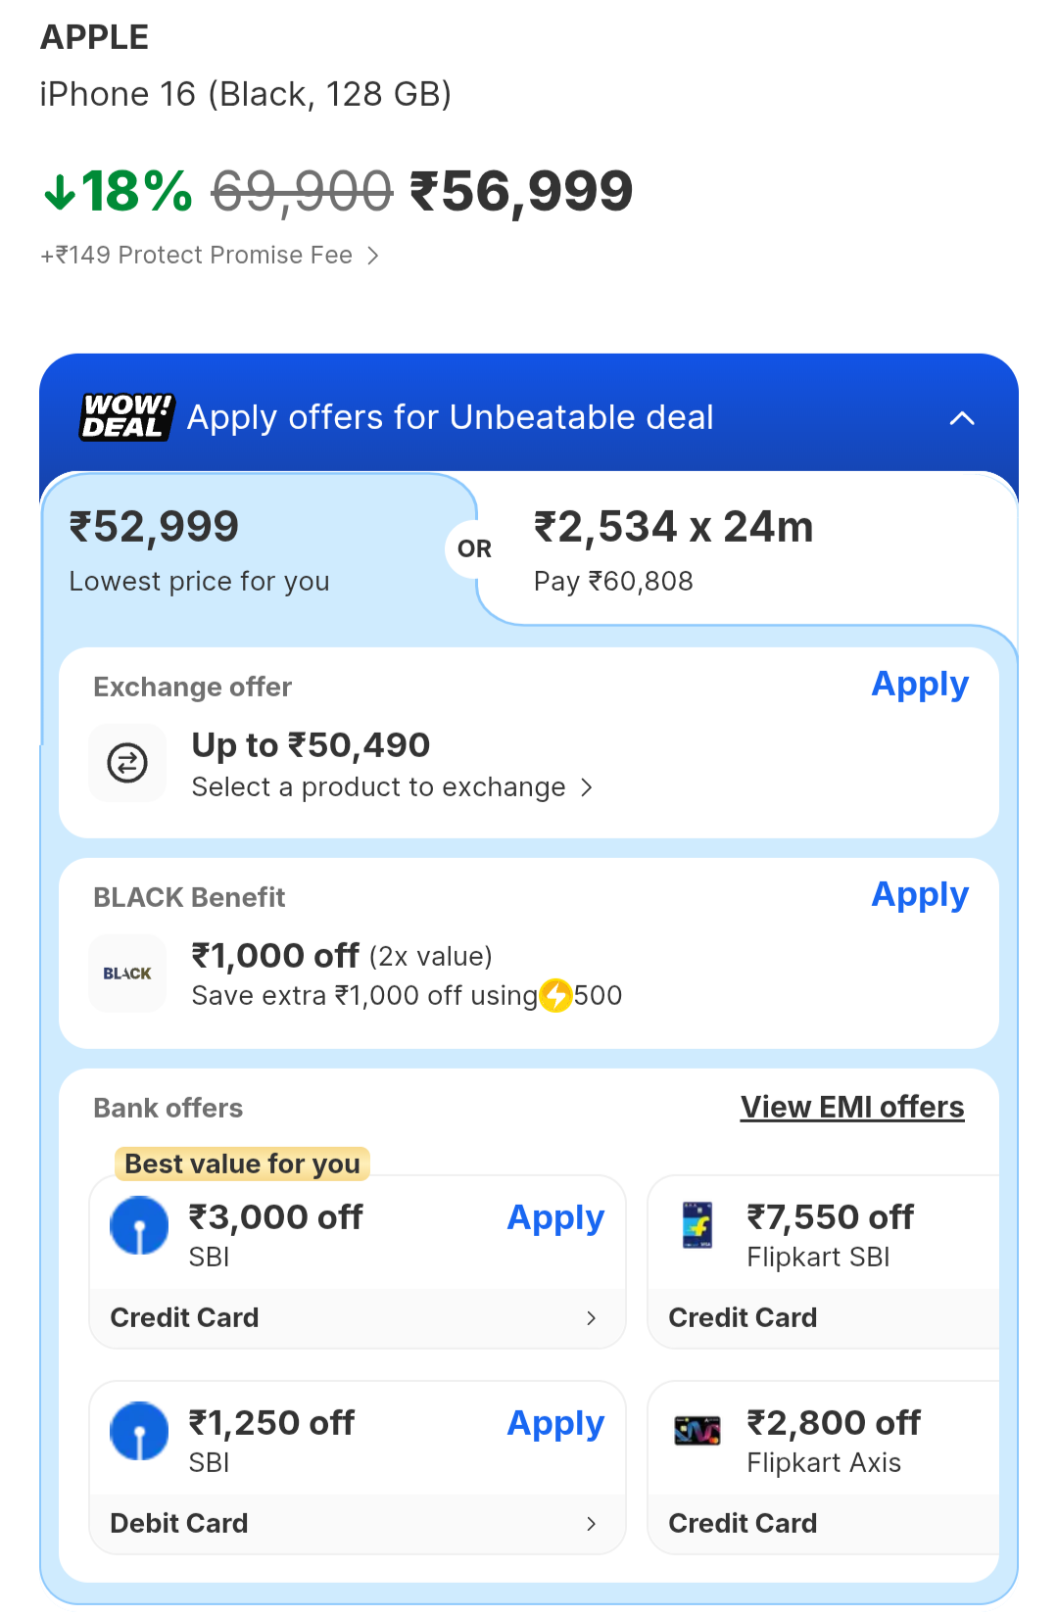
Task: Apply ₹1,250 off SBI Debit Card offer
Action: pos(554,1423)
